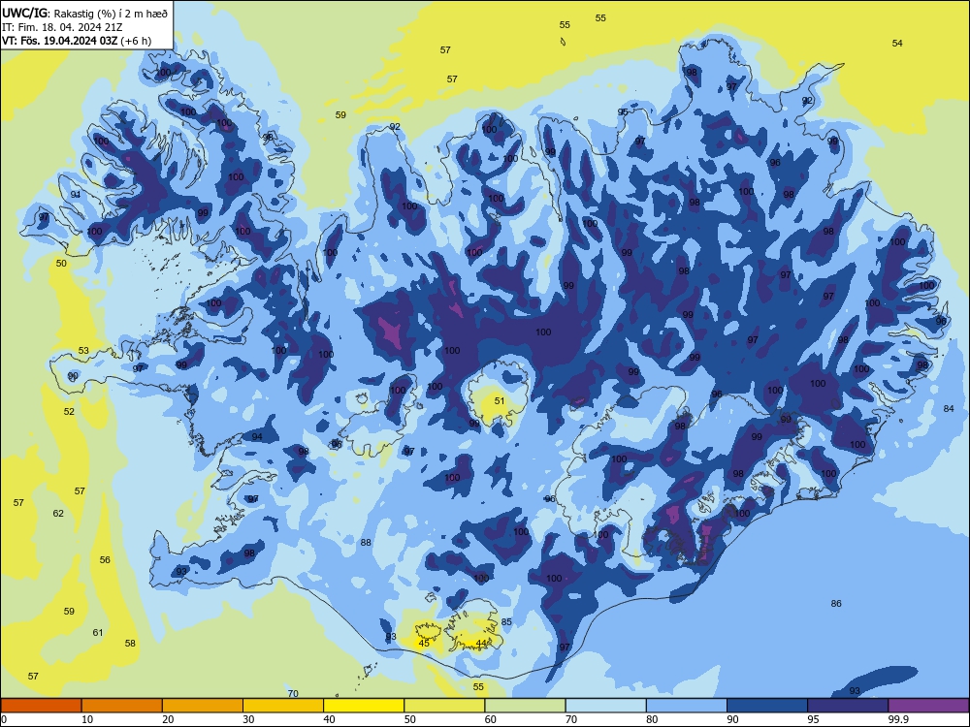
Task: Click the light blue 80–90 legend swatch
Action: pos(687,706)
